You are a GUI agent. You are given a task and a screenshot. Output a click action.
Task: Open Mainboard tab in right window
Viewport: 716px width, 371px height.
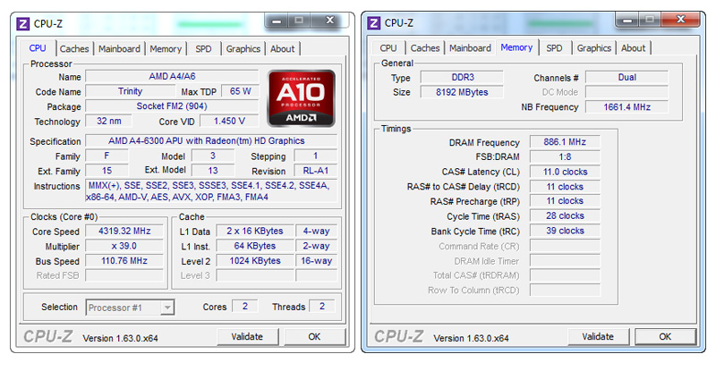[x=470, y=48]
